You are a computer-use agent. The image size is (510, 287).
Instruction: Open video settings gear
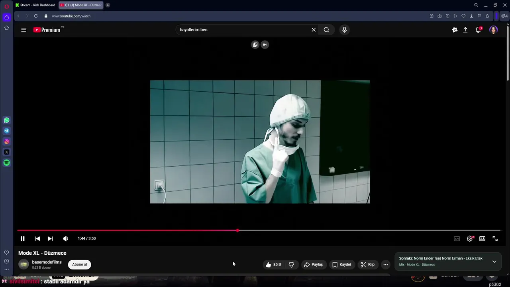(x=470, y=238)
